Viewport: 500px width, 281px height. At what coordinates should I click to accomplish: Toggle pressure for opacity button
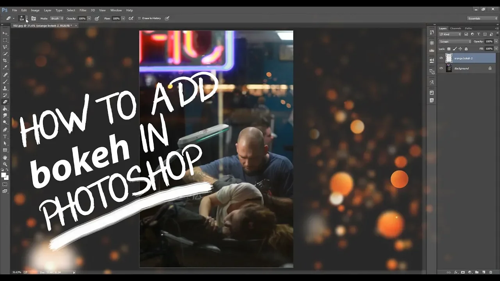(97, 18)
